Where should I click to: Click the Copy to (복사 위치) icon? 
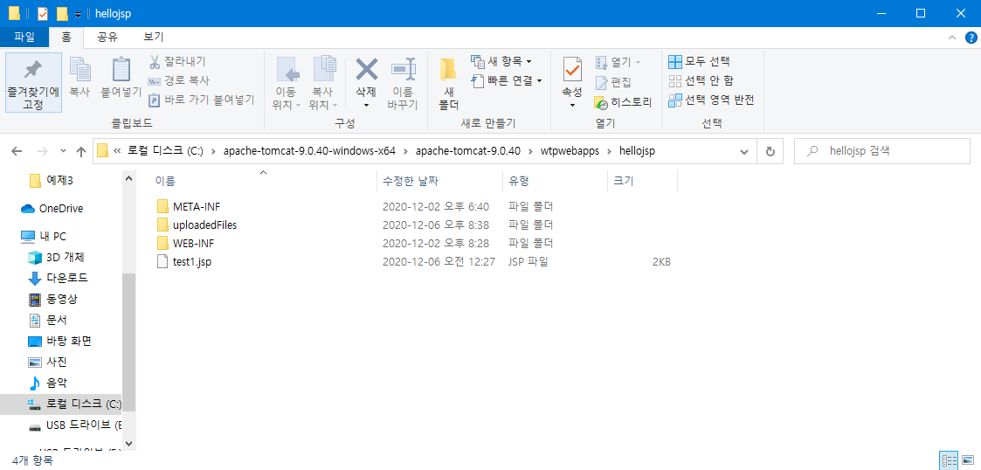pos(323,71)
